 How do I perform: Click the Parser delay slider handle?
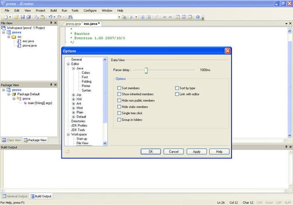(x=146, y=70)
